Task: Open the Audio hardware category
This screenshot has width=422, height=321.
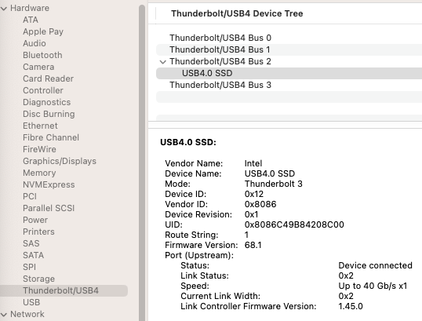Action: click(35, 43)
